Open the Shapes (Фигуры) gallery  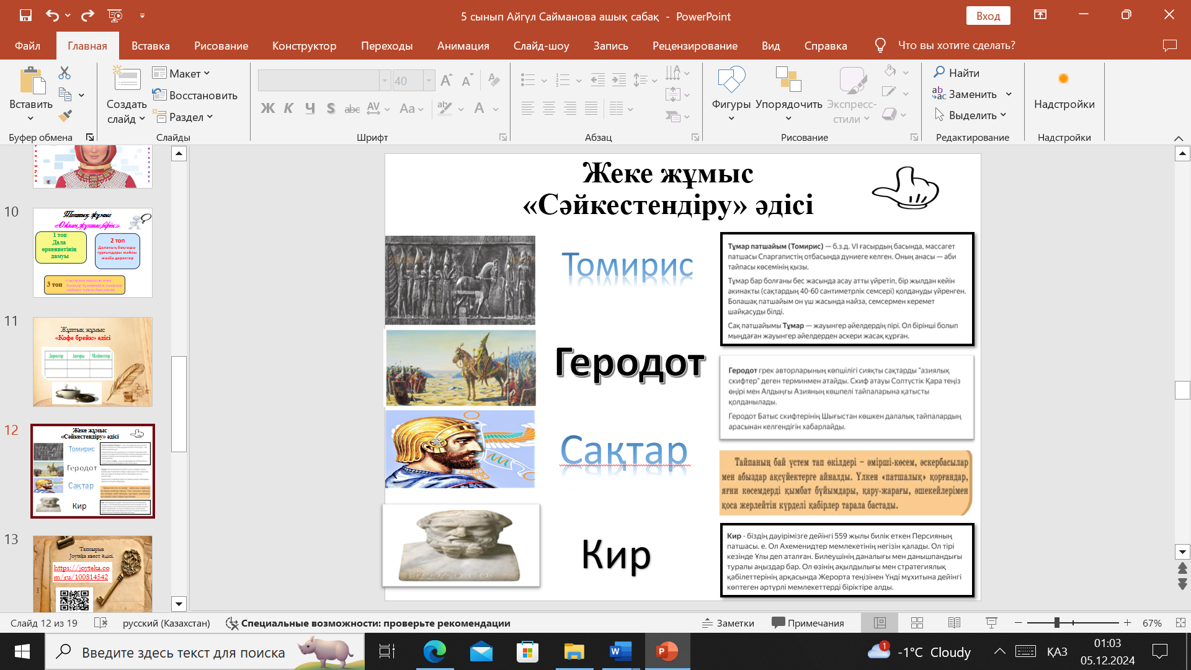731,93
